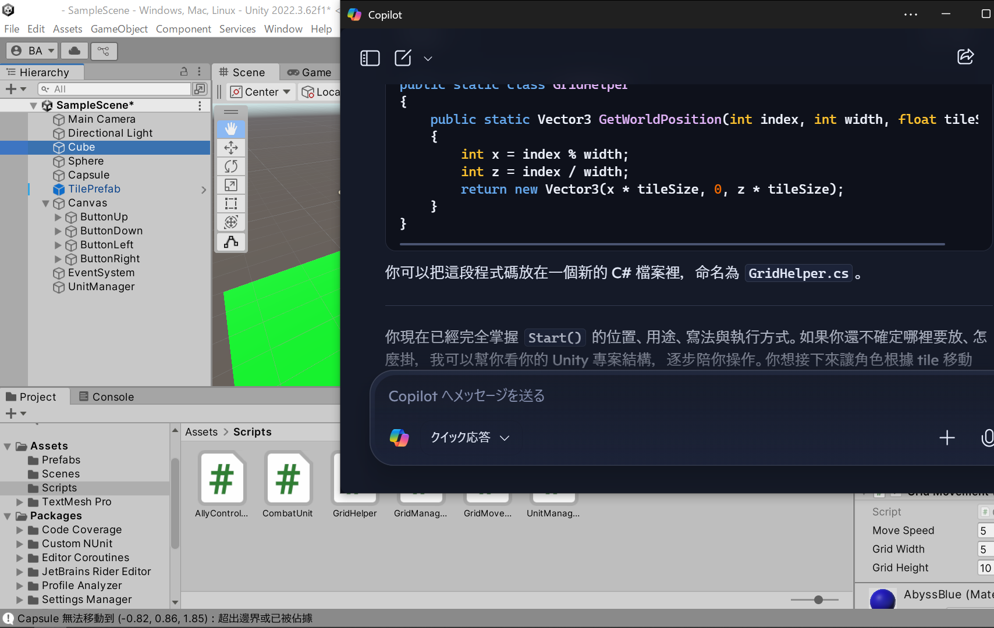Screen dimensions: 994x628
Task: Click Assets in the breadcrumb path
Action: (201, 432)
